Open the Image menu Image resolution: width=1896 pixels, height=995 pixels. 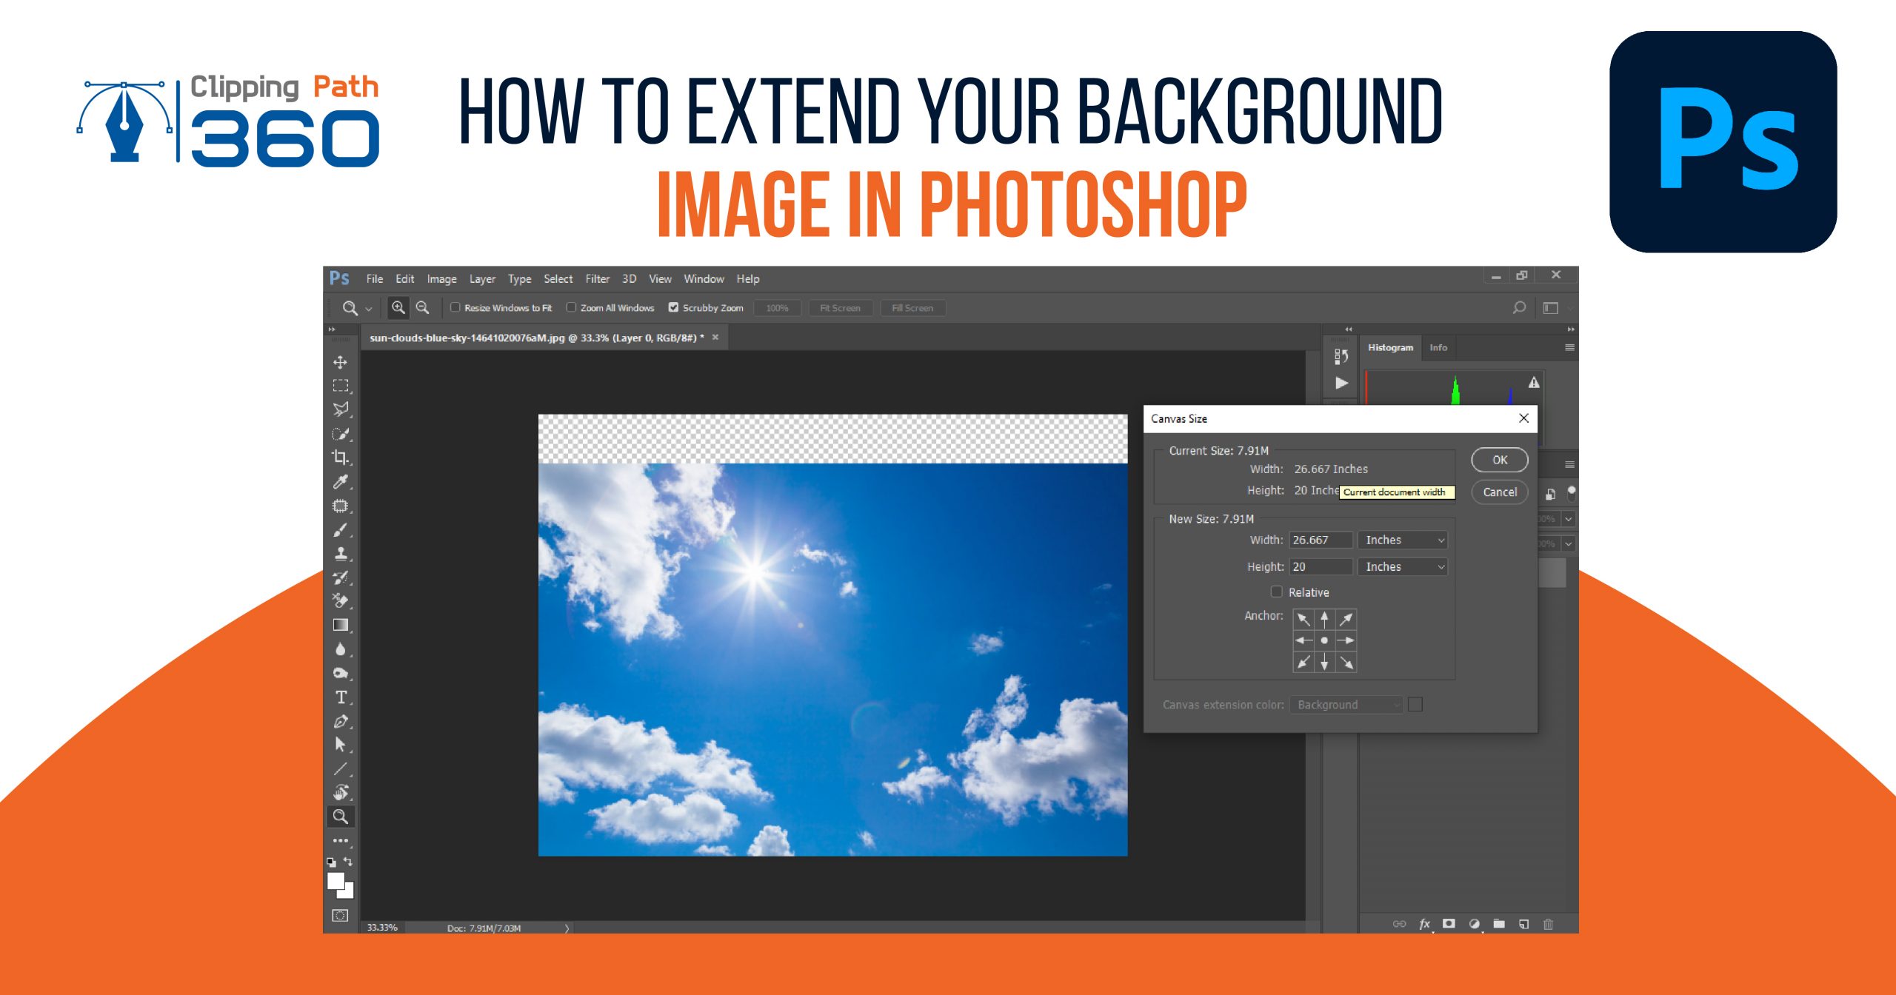[x=441, y=279]
